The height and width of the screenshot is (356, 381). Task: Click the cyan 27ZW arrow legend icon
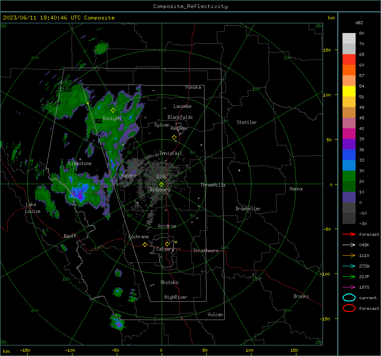pos(349,266)
